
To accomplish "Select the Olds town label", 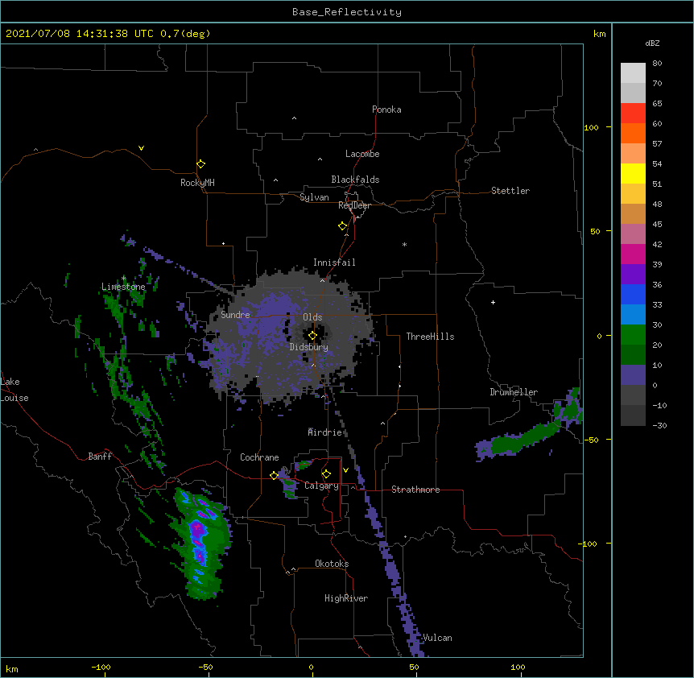I will (312, 317).
